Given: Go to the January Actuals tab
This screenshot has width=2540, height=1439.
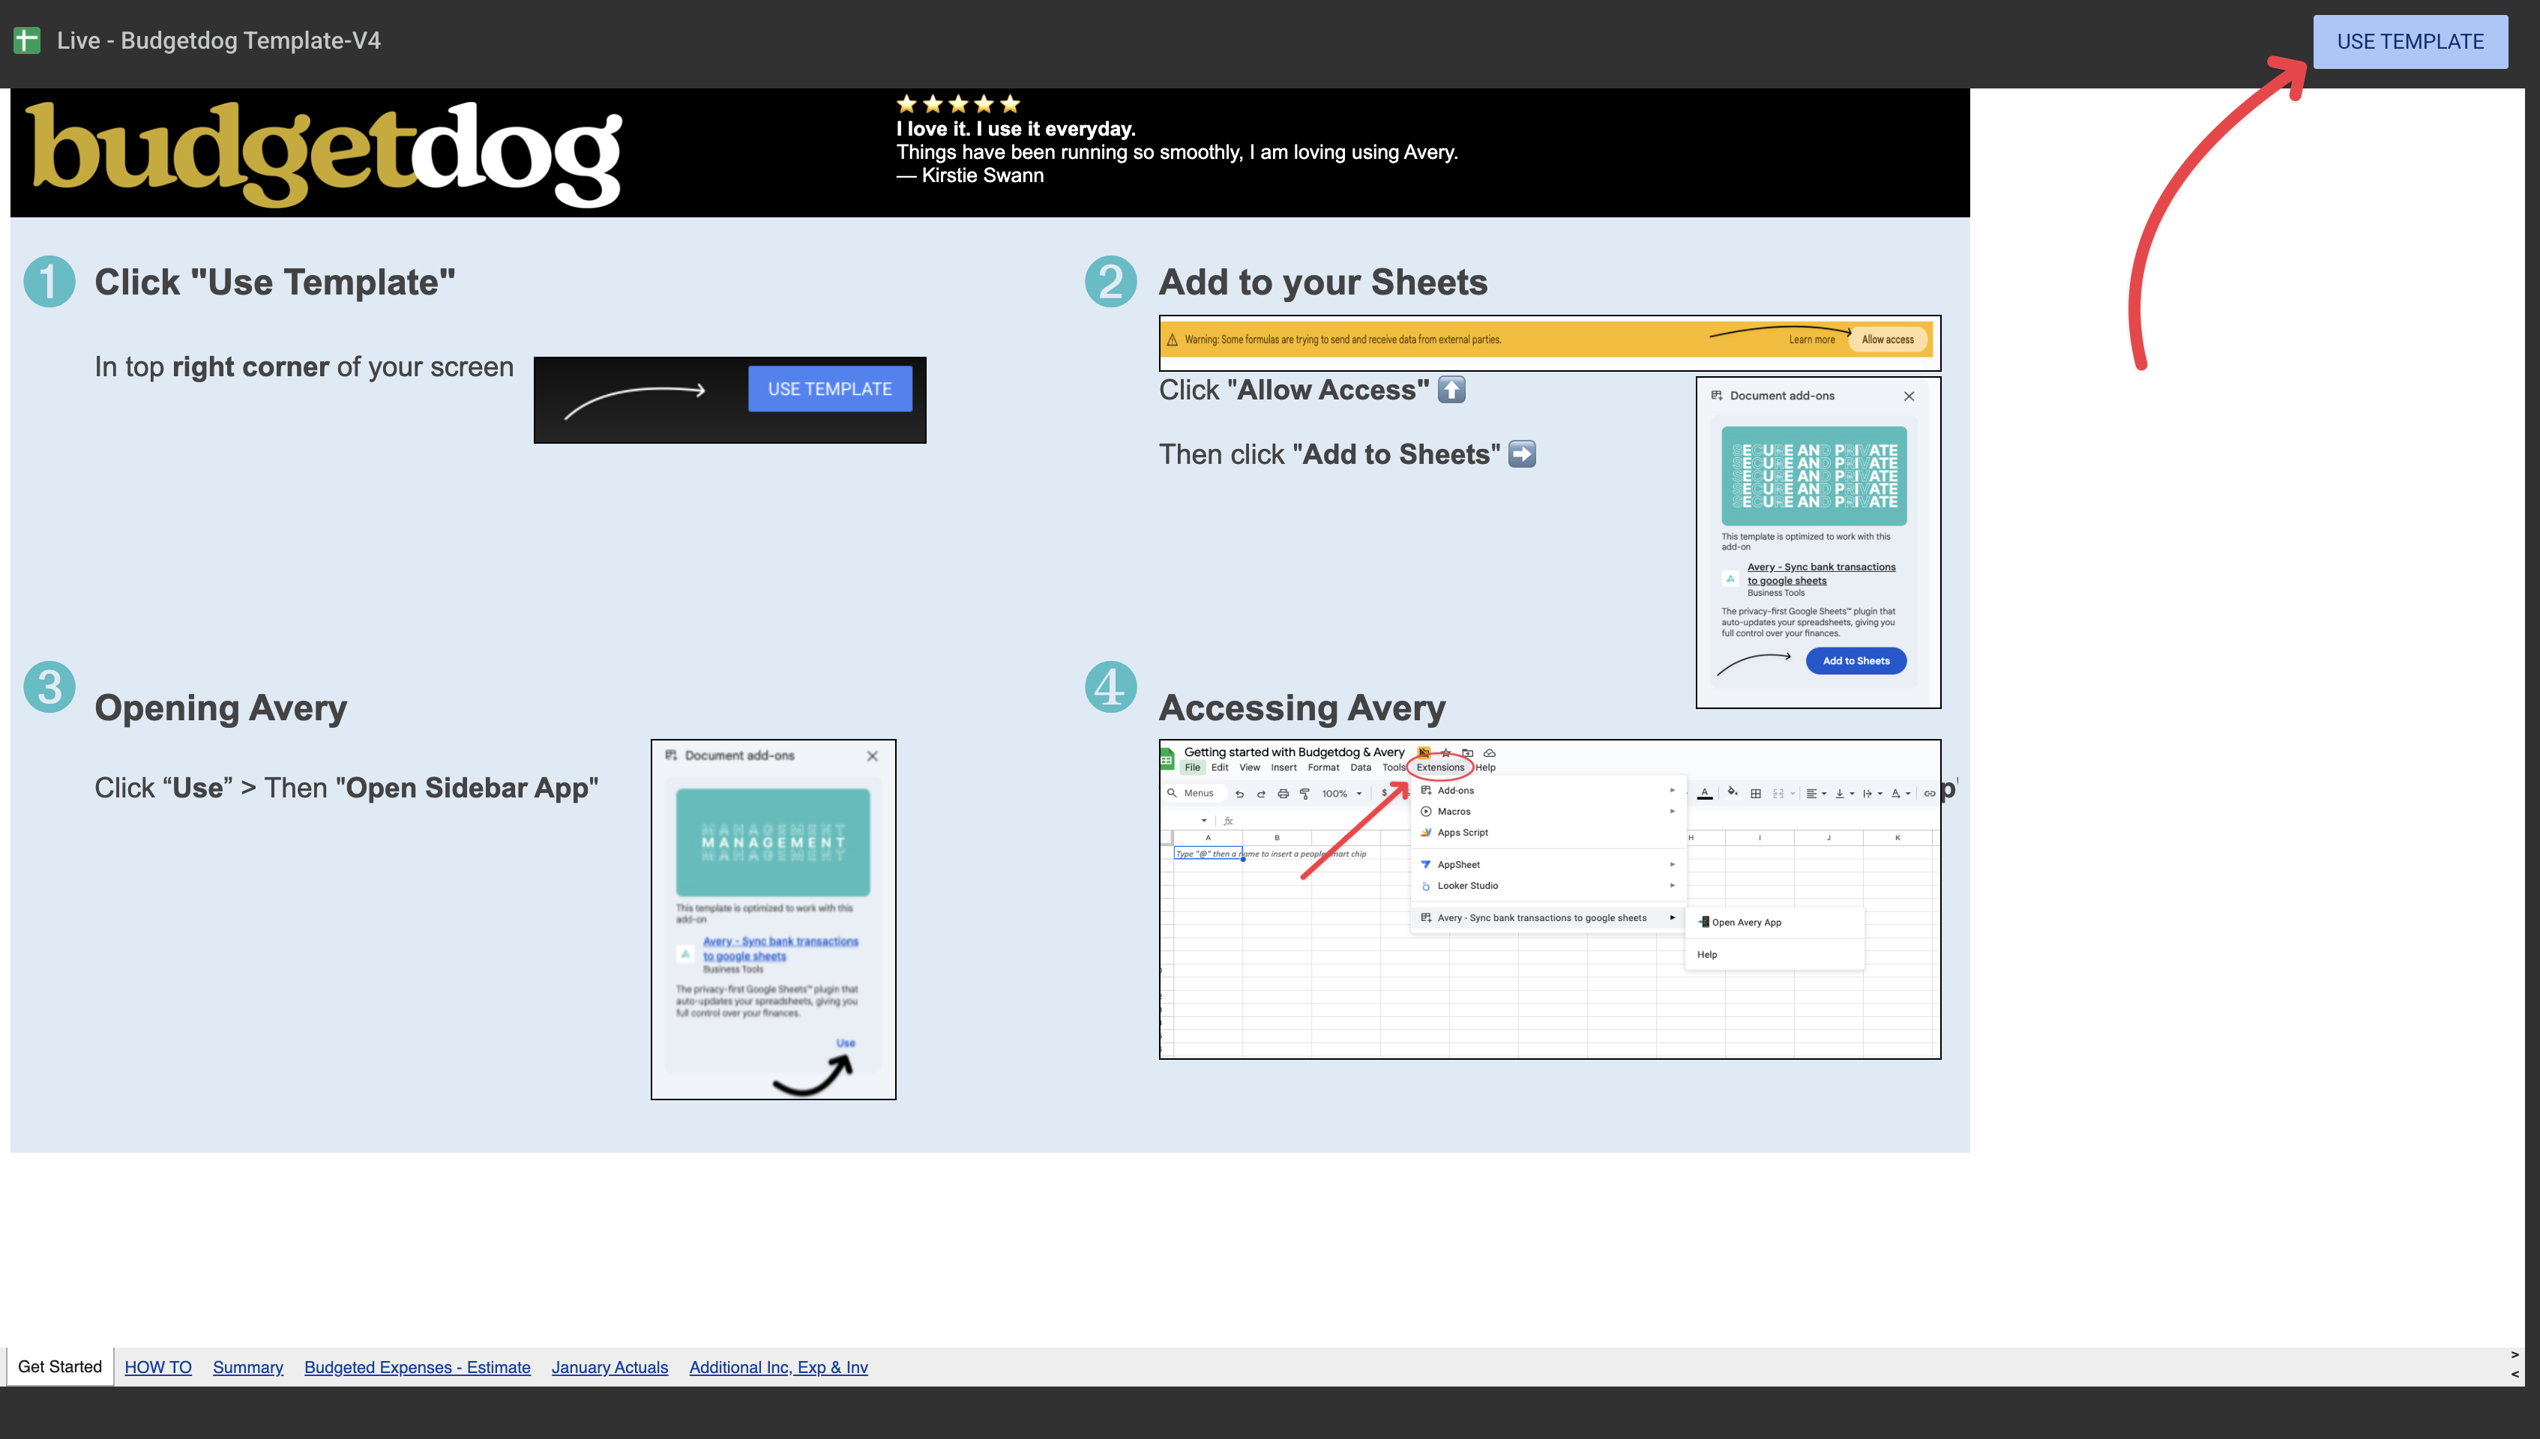Looking at the screenshot, I should click(610, 1367).
